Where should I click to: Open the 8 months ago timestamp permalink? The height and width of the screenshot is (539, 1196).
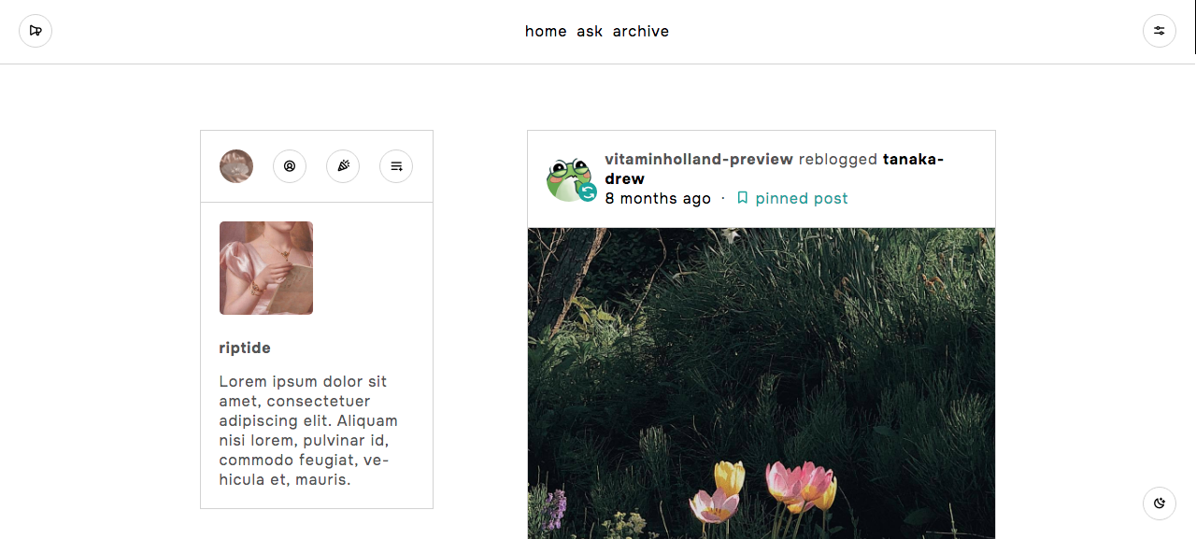point(658,198)
